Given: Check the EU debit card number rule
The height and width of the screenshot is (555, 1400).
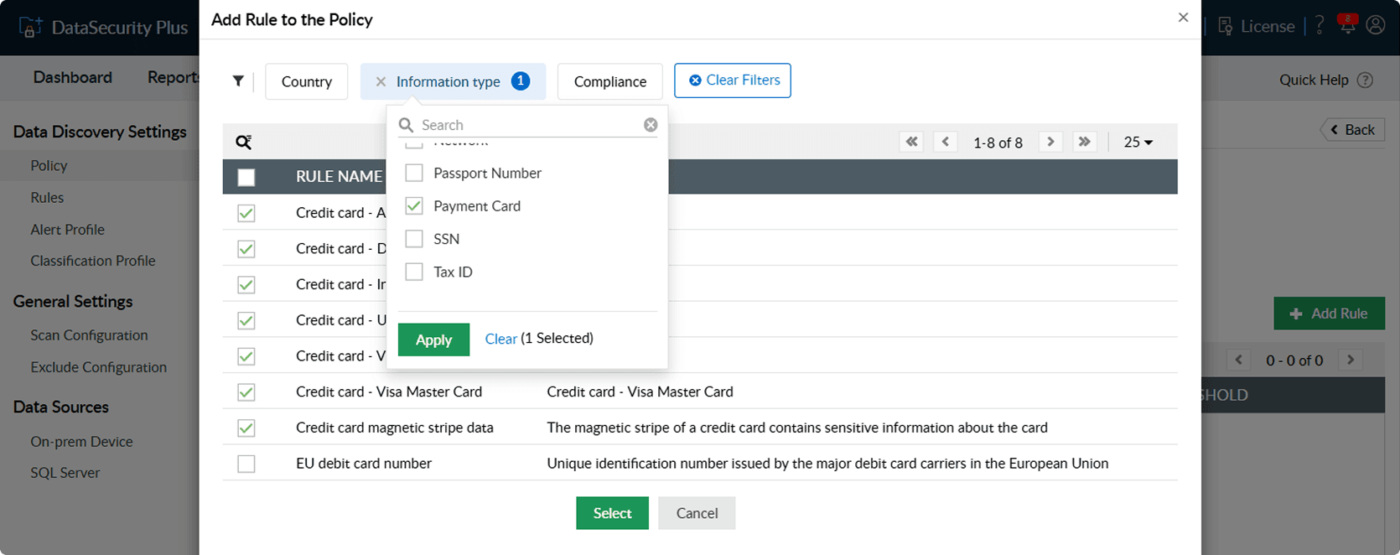Looking at the screenshot, I should (x=246, y=464).
